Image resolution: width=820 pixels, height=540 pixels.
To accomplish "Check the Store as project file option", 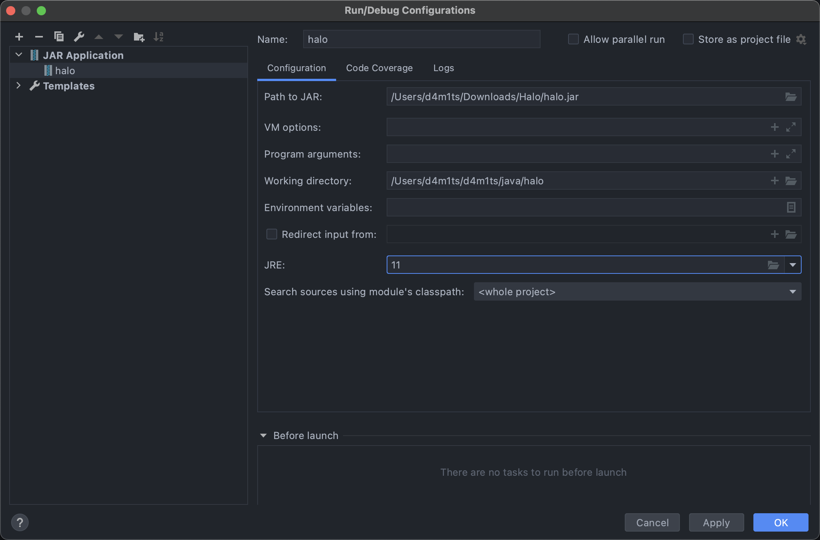I will [x=688, y=39].
